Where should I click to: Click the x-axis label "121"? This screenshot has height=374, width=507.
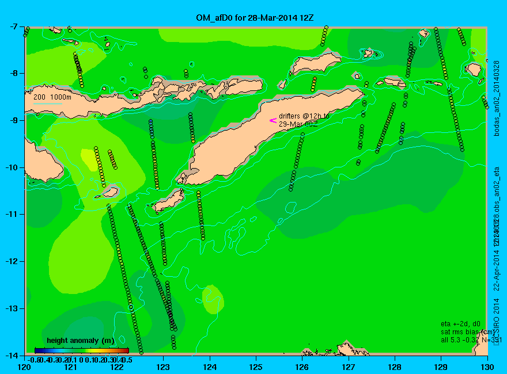[x=71, y=368]
